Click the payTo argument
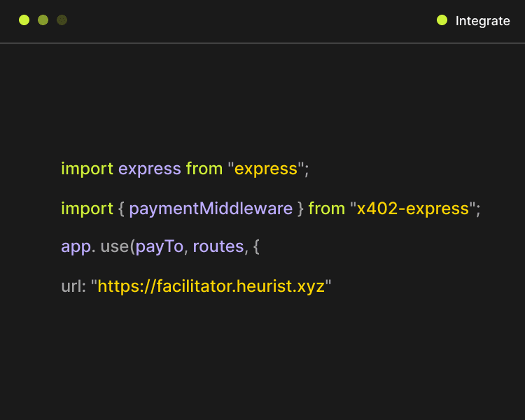The height and width of the screenshot is (420, 525). point(160,247)
